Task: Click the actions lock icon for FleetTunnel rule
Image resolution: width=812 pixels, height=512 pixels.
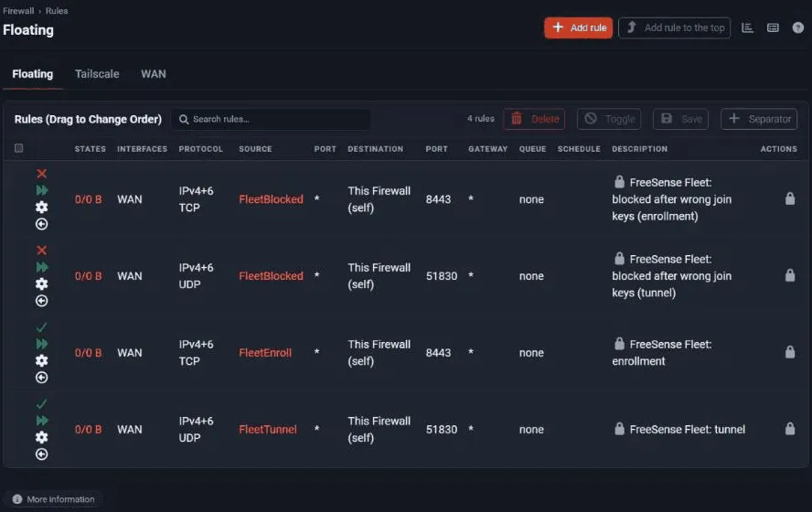Action: [x=790, y=429]
